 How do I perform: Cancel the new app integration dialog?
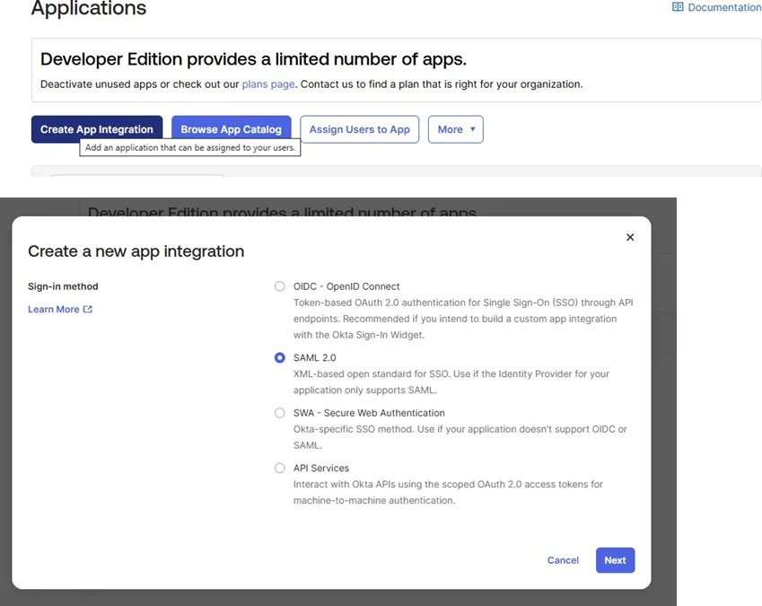click(x=563, y=560)
